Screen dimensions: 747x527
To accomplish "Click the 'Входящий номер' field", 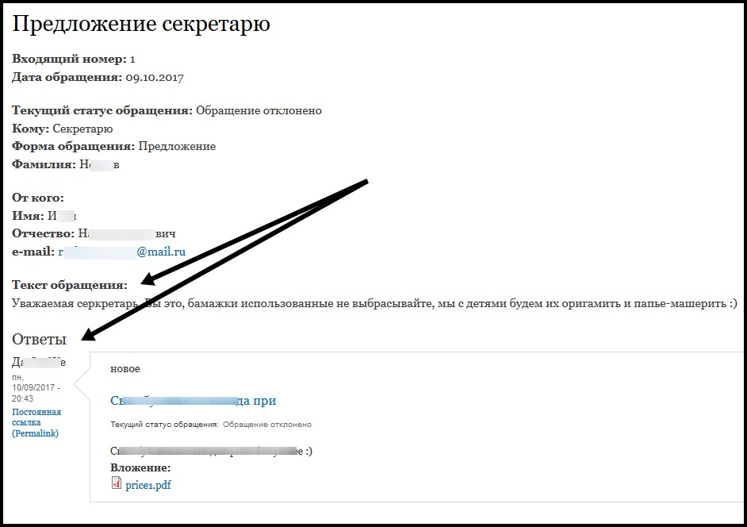I will [x=73, y=59].
